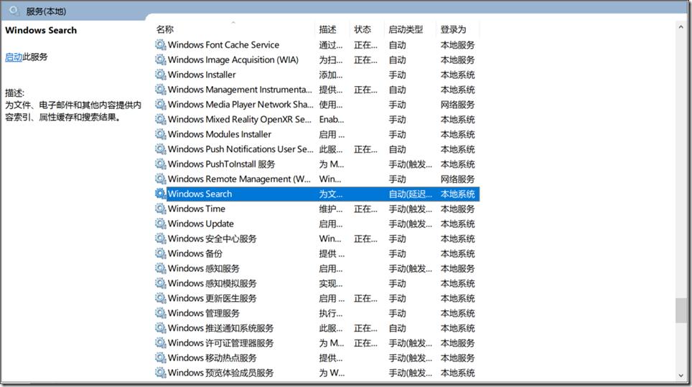This screenshot has width=692, height=387.
Task: Click the scrollbar down arrow
Action: click(x=681, y=376)
